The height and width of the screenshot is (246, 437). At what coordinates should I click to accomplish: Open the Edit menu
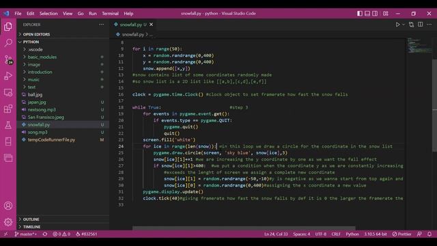click(30, 14)
